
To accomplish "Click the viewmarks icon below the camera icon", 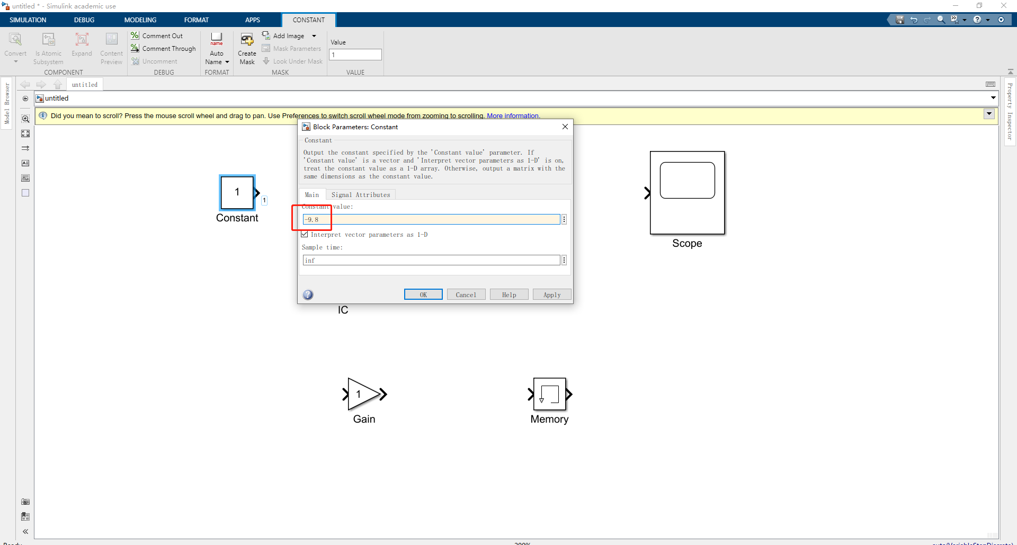I will (x=25, y=516).
